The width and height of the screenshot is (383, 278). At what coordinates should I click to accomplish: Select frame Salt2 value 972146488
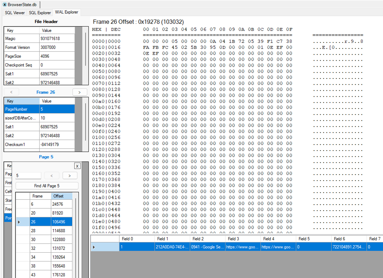coord(57,136)
